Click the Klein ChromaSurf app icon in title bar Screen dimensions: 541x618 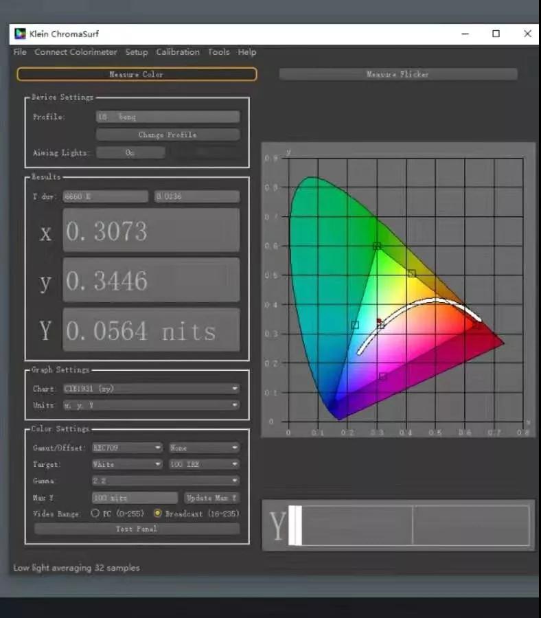(20, 34)
